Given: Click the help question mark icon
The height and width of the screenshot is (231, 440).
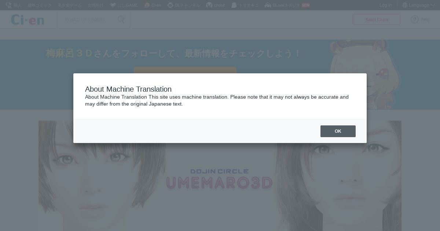Looking at the screenshot, I should 414,19.
